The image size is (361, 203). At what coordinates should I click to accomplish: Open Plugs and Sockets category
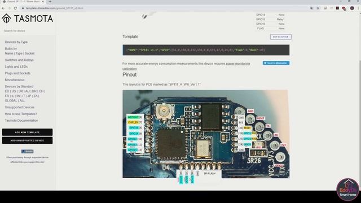(x=17, y=73)
